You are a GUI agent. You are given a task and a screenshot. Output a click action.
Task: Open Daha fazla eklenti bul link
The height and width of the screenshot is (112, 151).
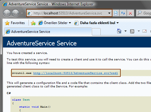pos(96,23)
